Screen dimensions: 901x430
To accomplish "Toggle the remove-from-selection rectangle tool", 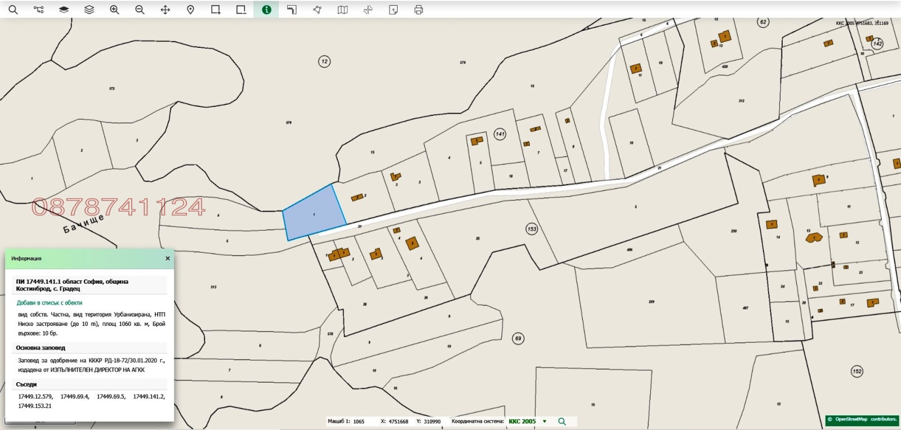I will point(241,10).
